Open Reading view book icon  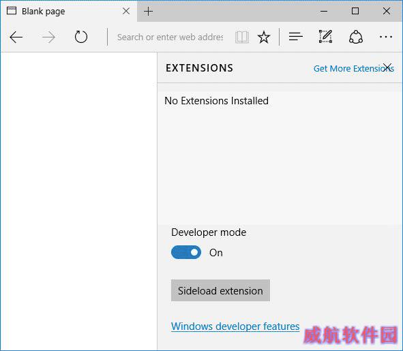[242, 37]
